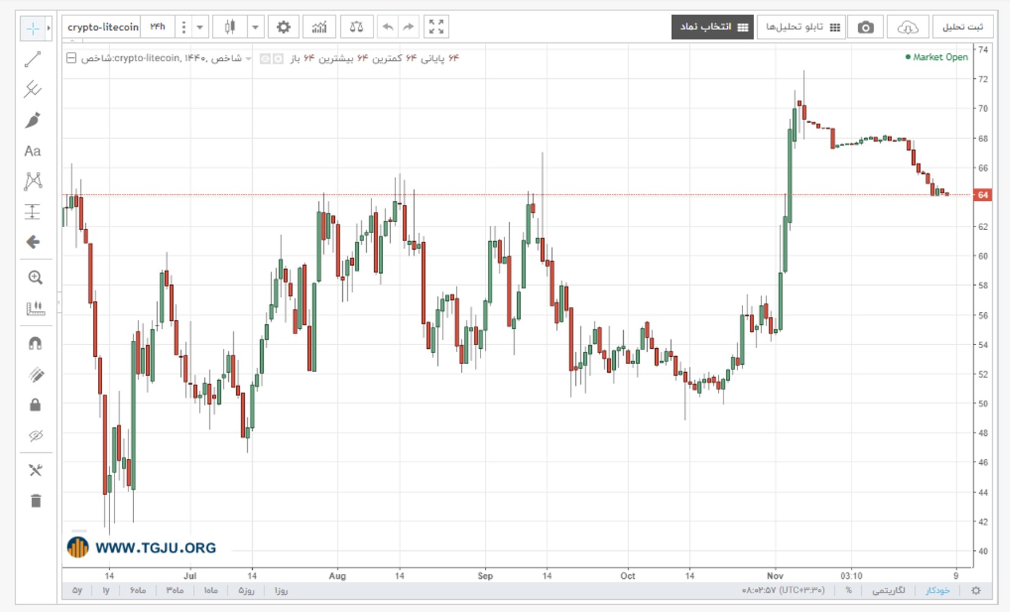The width and height of the screenshot is (1010, 612).
Task: Open drawing tools settings with crossed-tools icon
Action: [35, 470]
